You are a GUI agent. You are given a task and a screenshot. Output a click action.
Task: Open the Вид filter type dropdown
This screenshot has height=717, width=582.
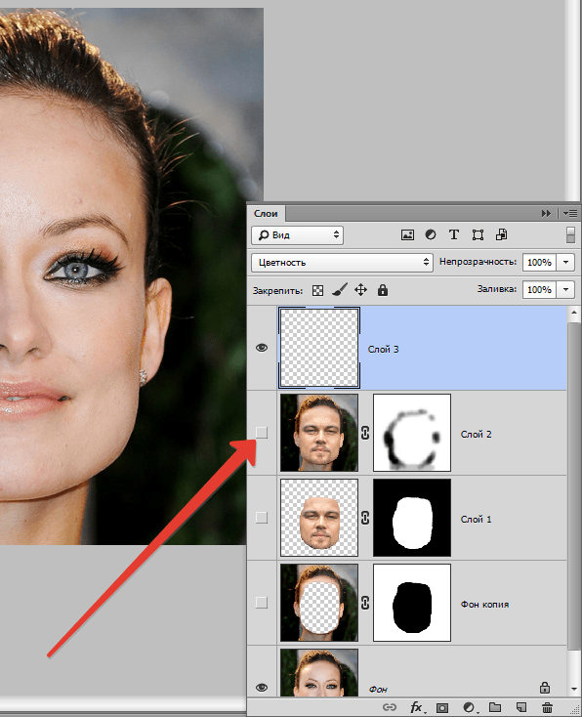click(297, 235)
